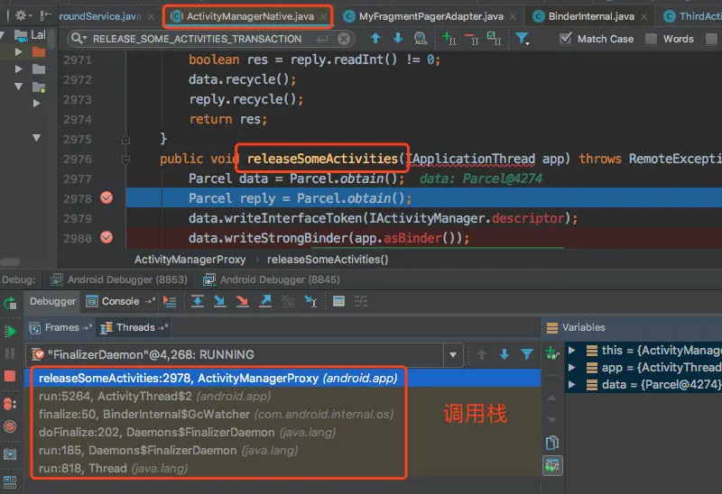
Task: Clear the find search text
Action: tap(344, 39)
